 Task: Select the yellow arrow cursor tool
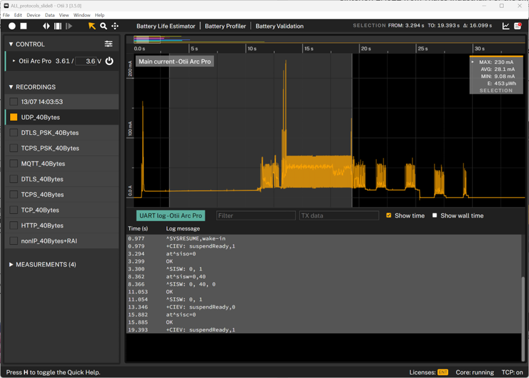[92, 26]
